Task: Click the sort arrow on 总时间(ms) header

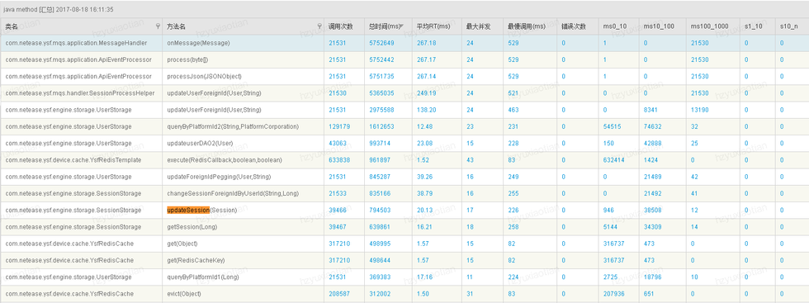Action: 402,26
